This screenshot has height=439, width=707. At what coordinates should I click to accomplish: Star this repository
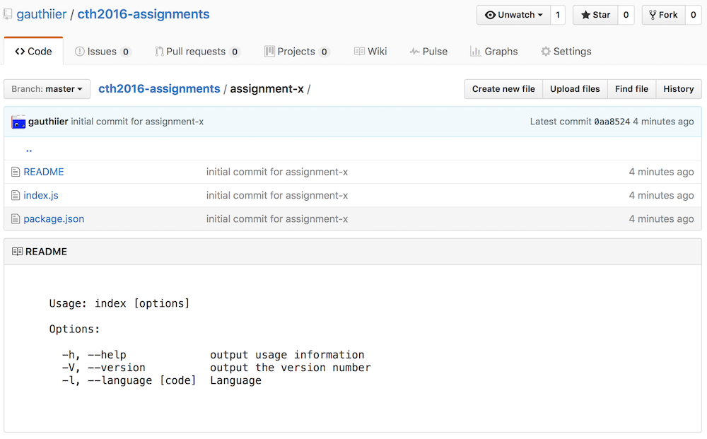click(595, 15)
